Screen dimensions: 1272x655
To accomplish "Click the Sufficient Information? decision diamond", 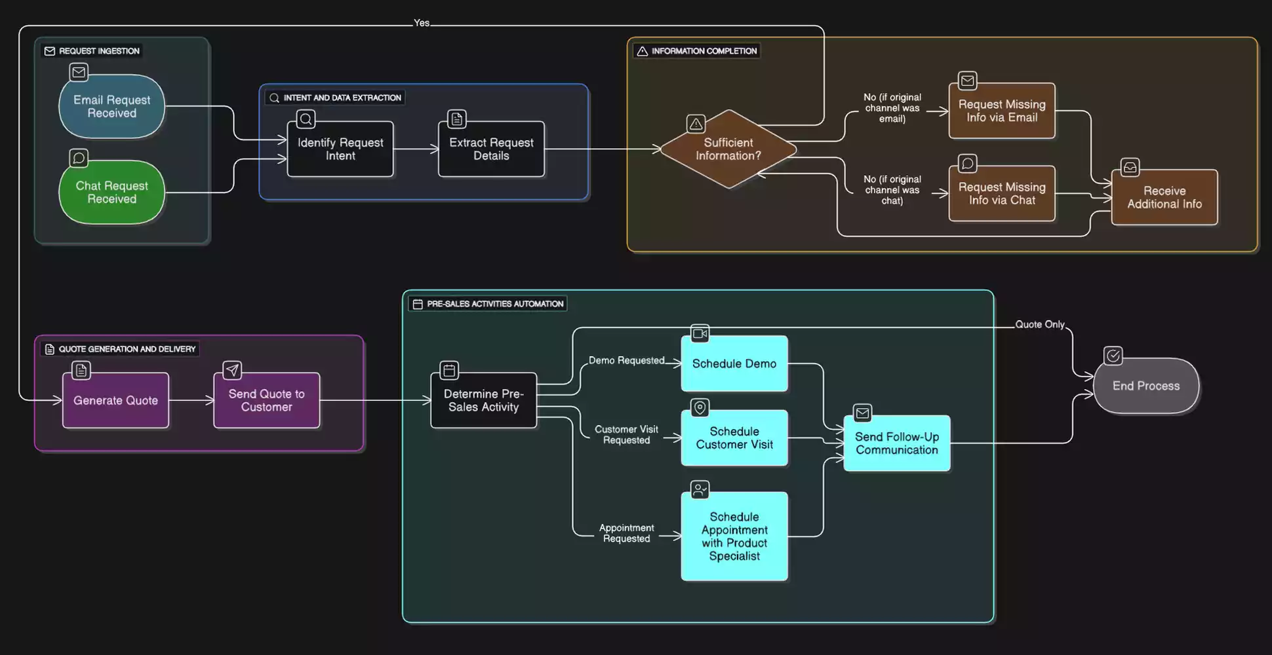I will [x=728, y=150].
